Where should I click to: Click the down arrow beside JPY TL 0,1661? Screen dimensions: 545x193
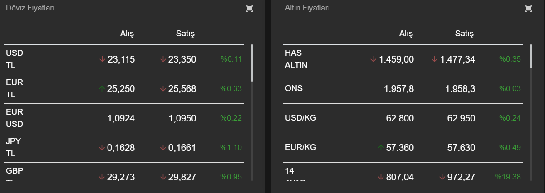(163, 148)
